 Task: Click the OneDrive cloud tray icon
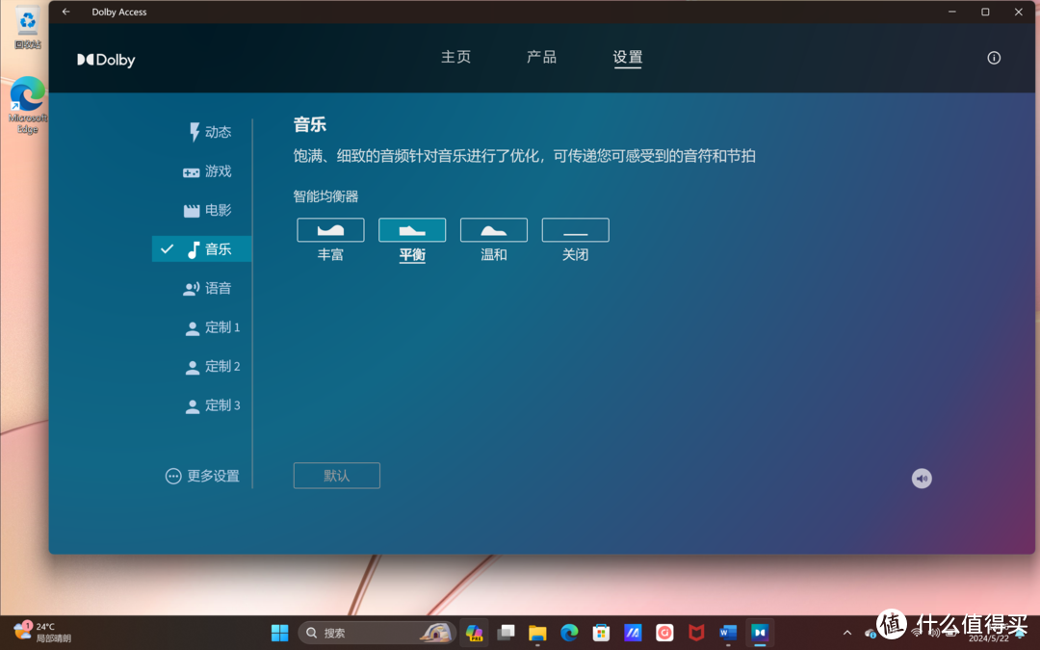click(871, 634)
